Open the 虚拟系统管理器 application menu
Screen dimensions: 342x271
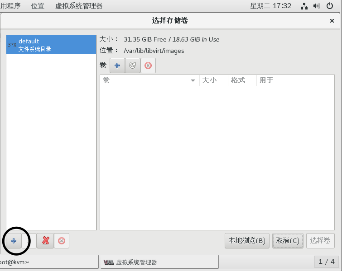click(x=79, y=6)
